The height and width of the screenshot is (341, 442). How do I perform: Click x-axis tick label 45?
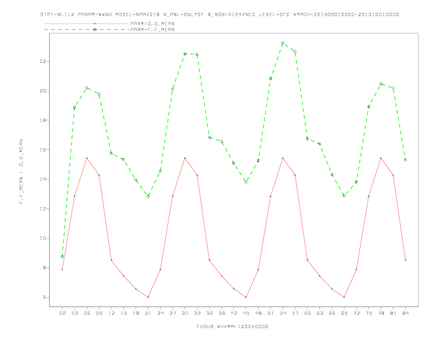pos(246,313)
